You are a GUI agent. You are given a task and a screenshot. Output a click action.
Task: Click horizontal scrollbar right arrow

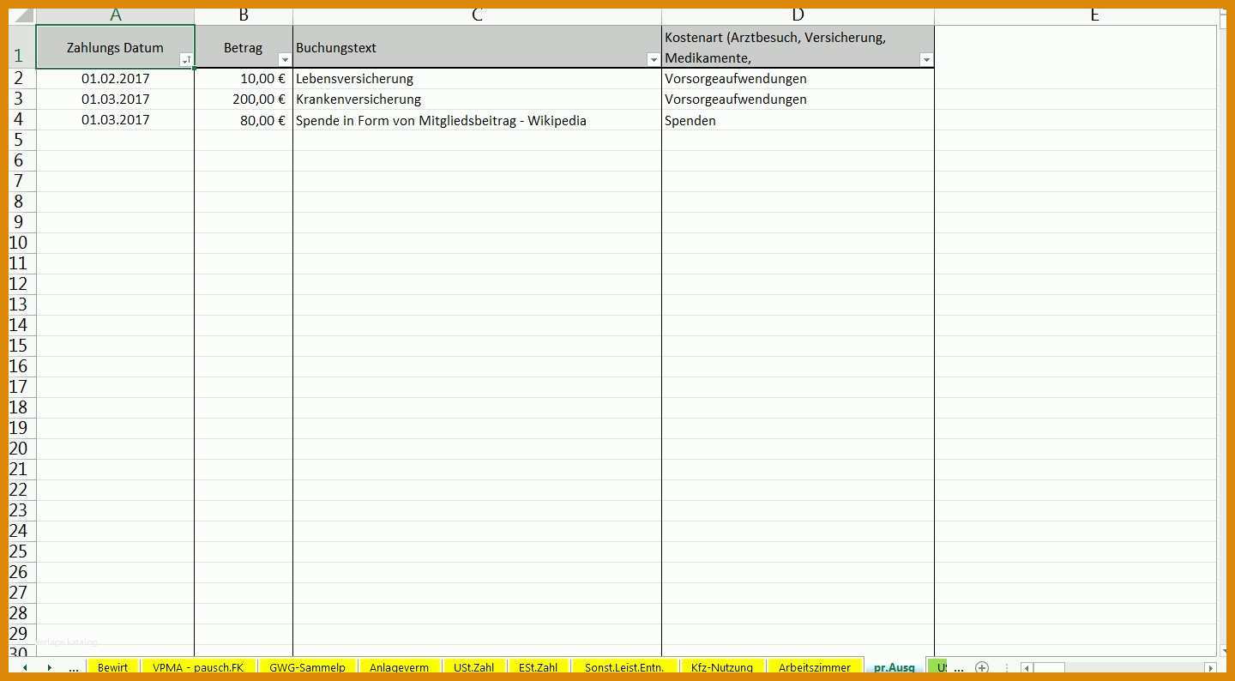pyautogui.click(x=1210, y=668)
